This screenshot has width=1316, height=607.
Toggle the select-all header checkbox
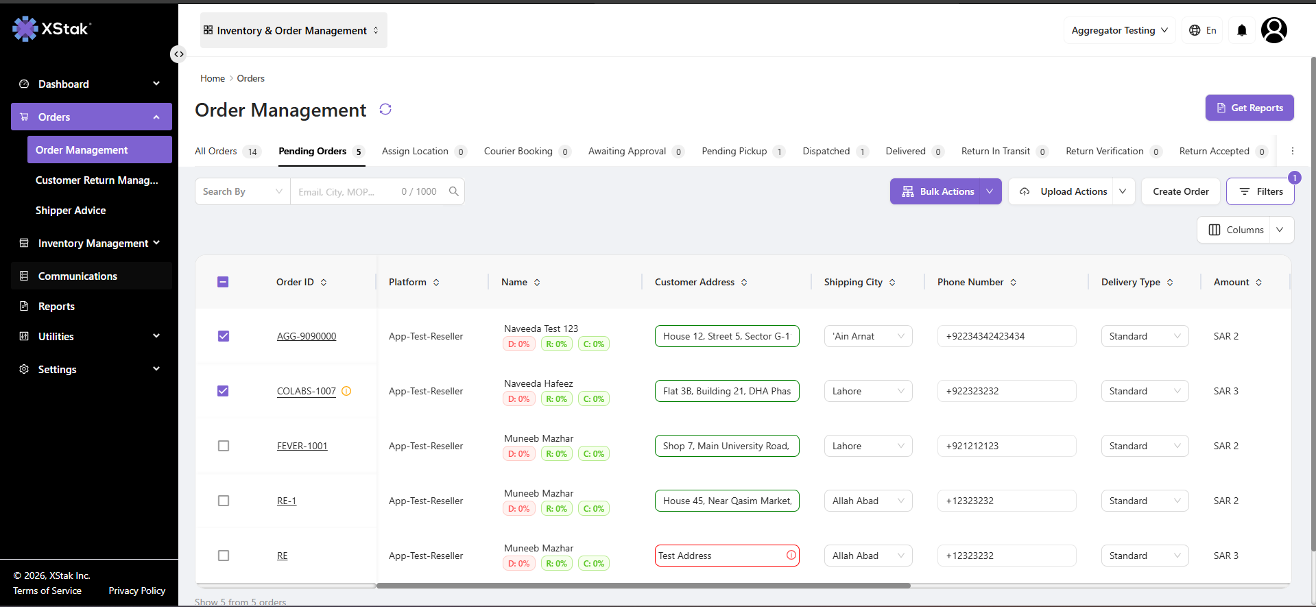[223, 282]
